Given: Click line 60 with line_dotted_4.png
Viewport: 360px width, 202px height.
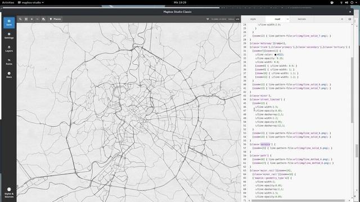Looking at the screenshot, I should (292, 159).
